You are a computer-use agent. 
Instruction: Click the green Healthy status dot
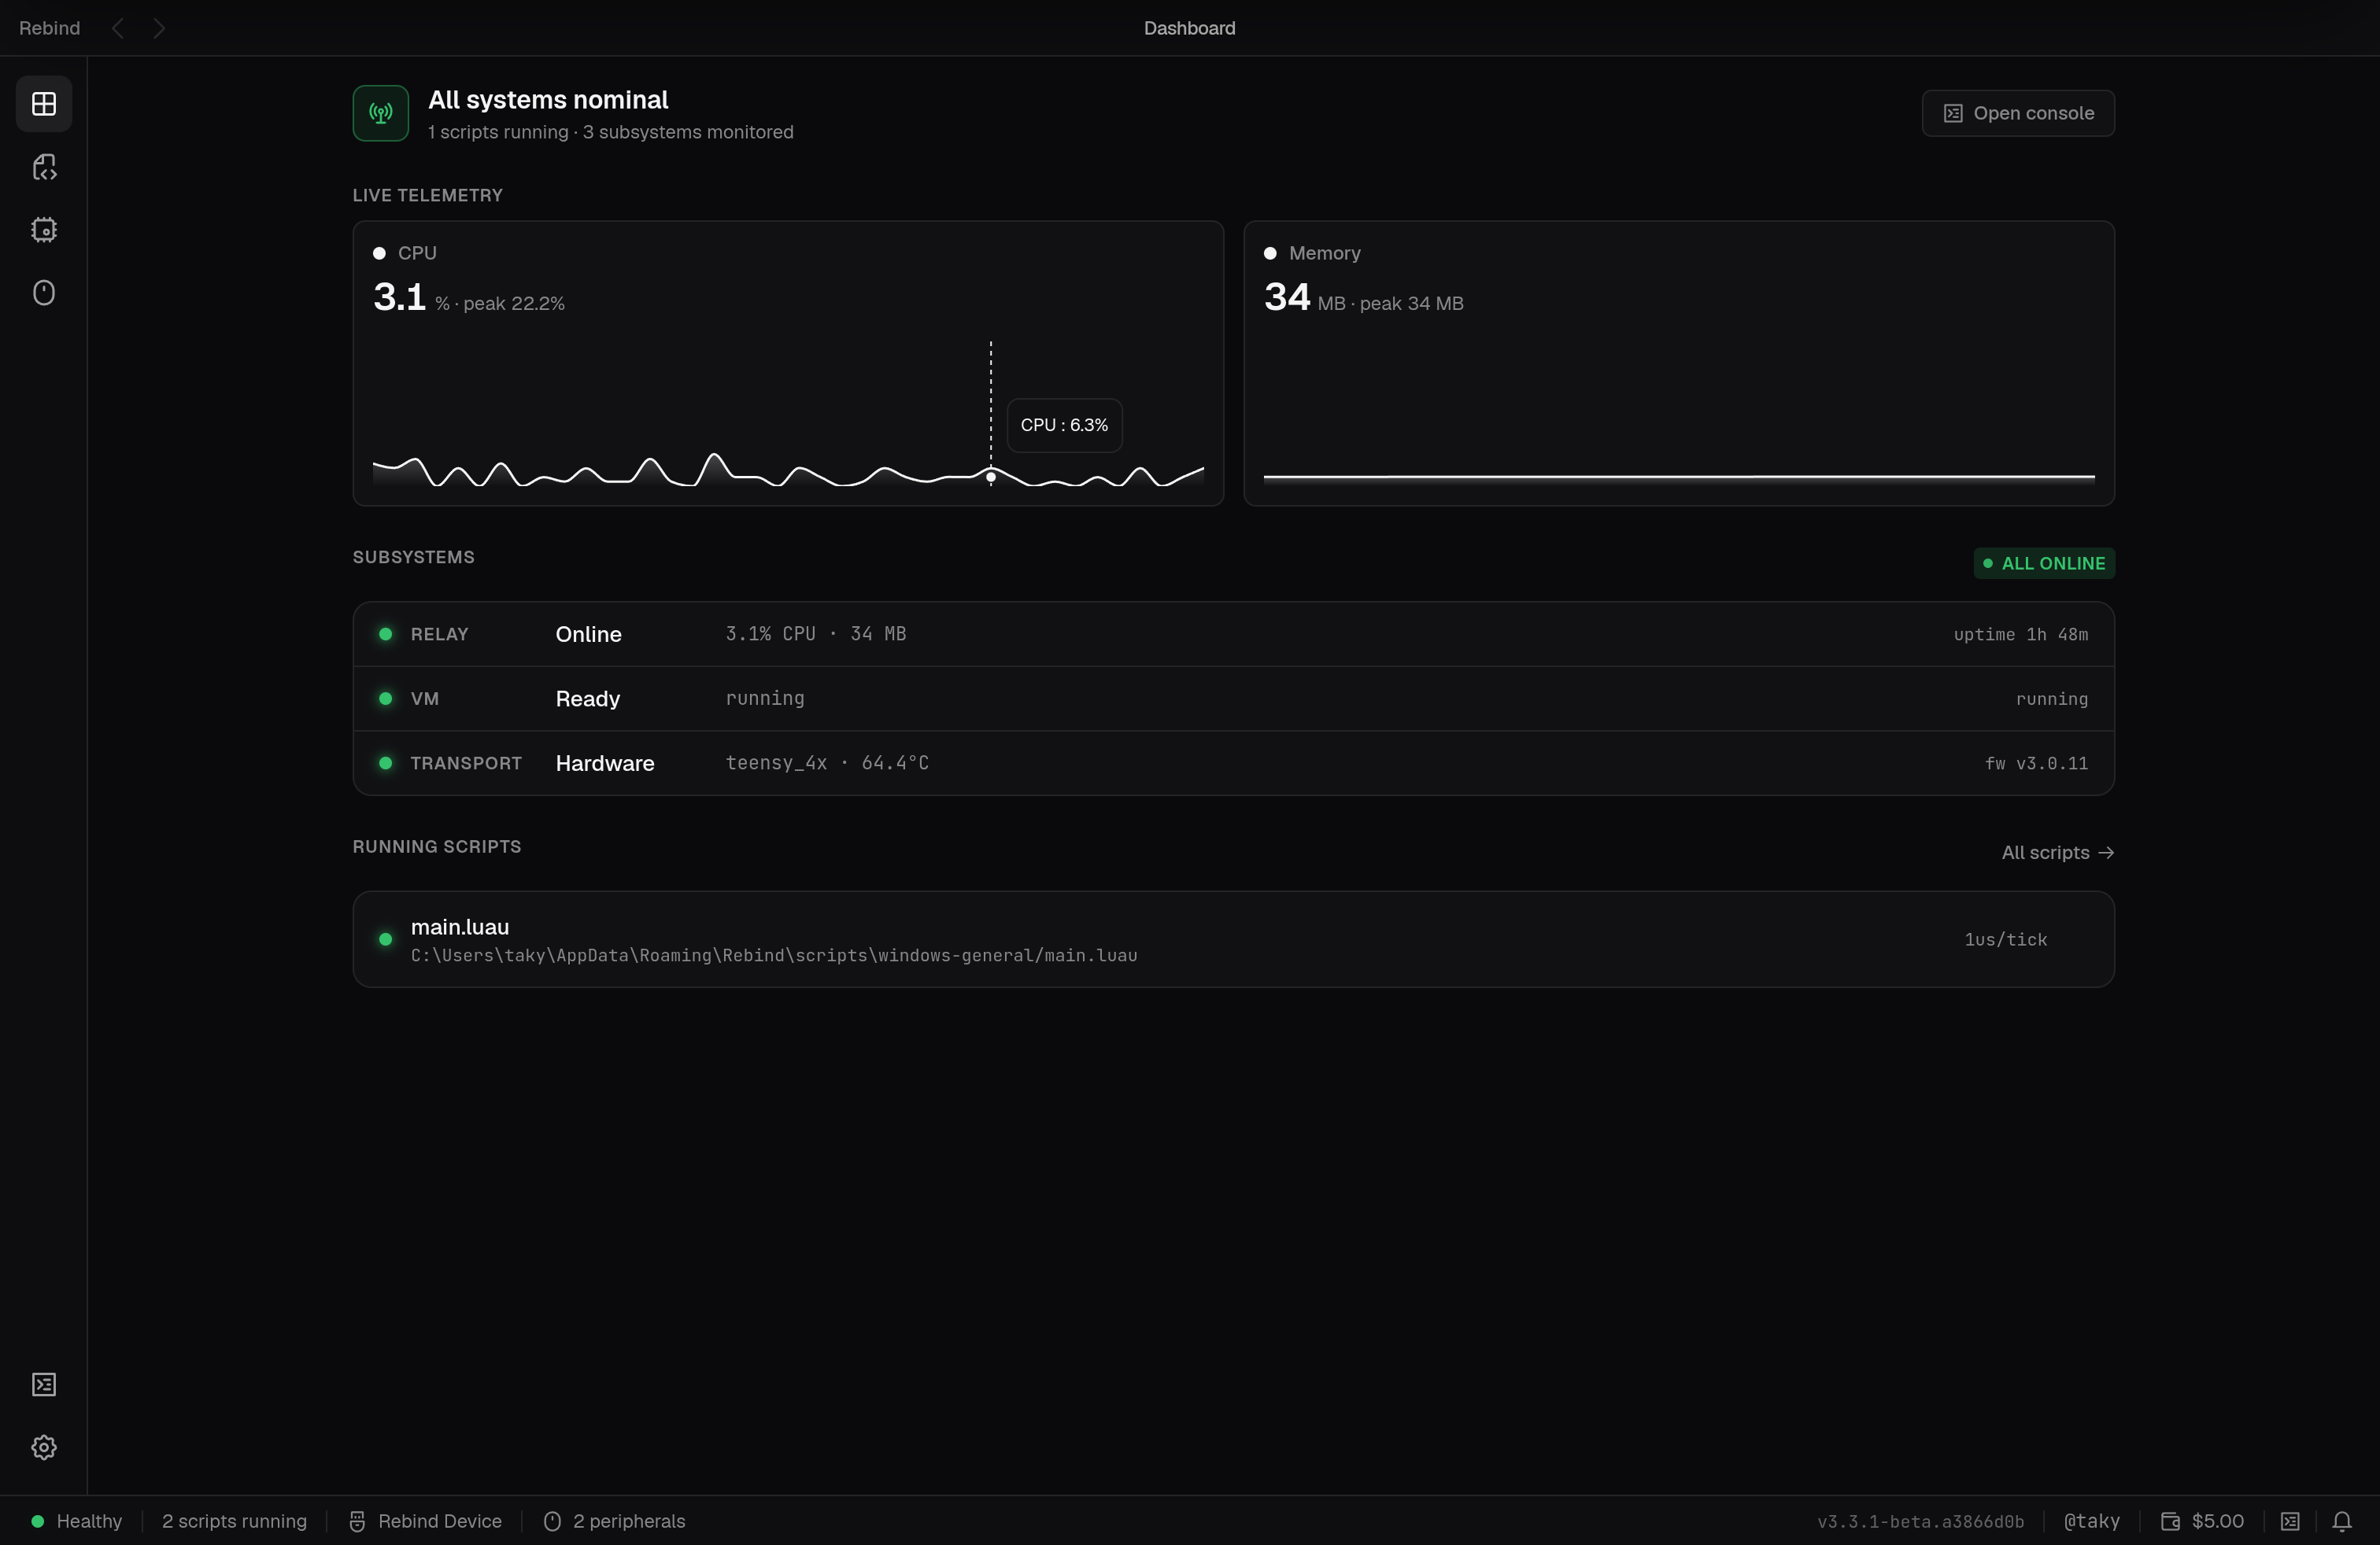[38, 1521]
